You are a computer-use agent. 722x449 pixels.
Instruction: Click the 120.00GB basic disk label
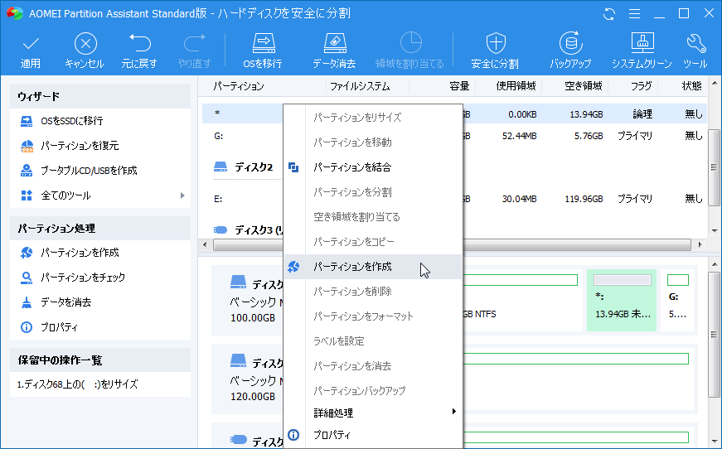pyautogui.click(x=253, y=396)
